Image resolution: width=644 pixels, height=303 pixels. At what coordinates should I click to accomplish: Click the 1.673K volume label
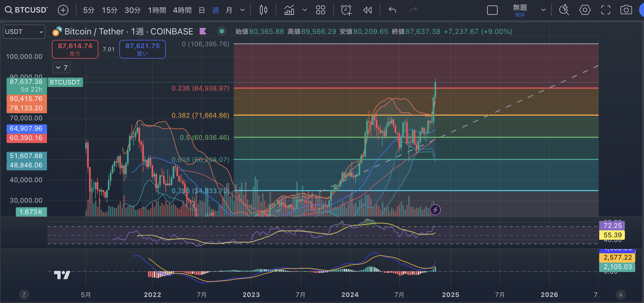pyautogui.click(x=31, y=212)
